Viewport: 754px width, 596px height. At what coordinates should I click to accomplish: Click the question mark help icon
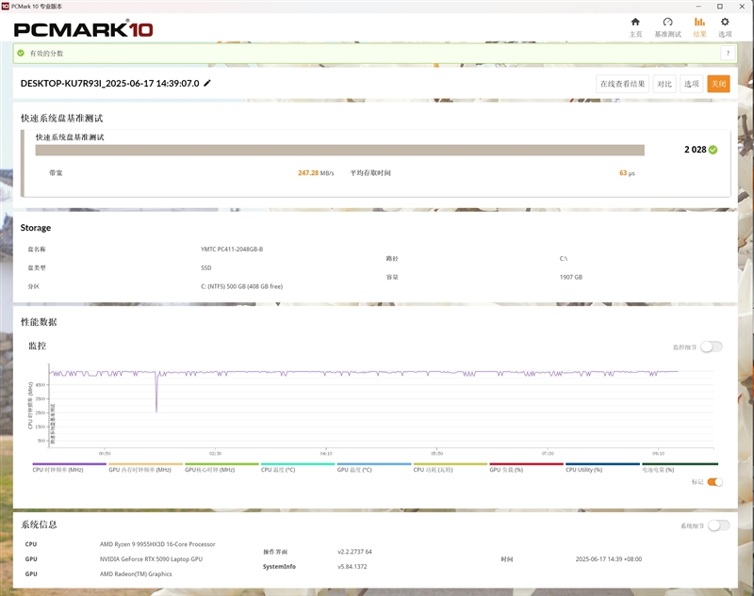point(728,54)
